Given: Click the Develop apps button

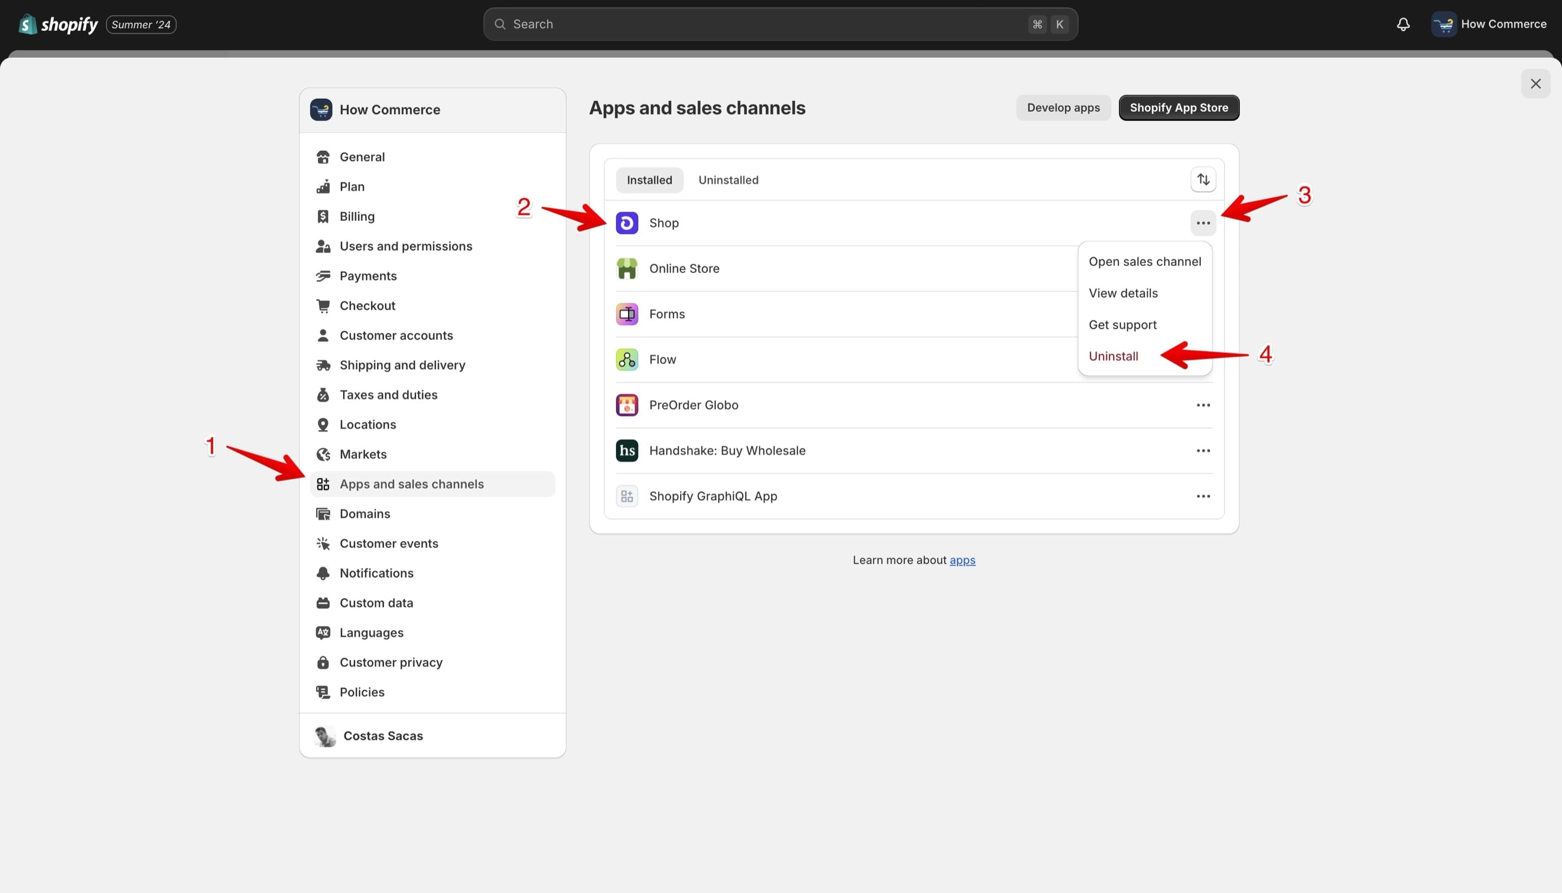Looking at the screenshot, I should pyautogui.click(x=1063, y=107).
